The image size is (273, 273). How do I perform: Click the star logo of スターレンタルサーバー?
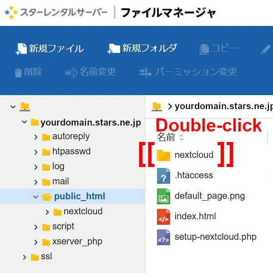pyautogui.click(x=11, y=12)
